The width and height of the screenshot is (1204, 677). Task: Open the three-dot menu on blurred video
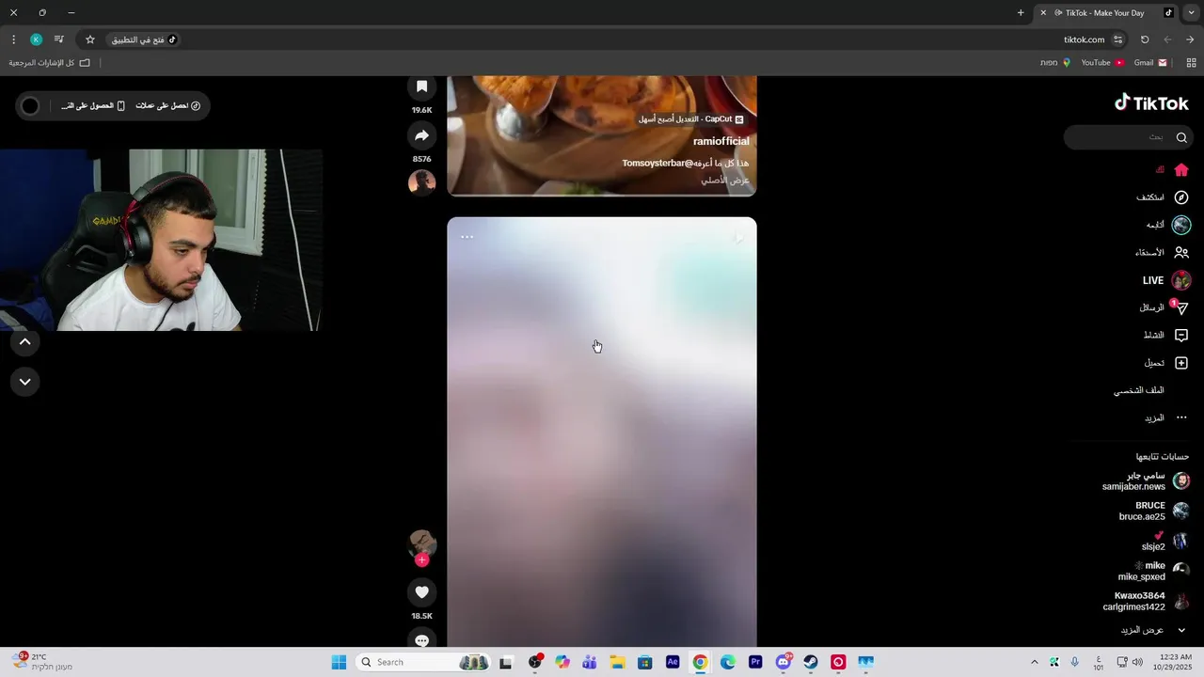coord(467,237)
